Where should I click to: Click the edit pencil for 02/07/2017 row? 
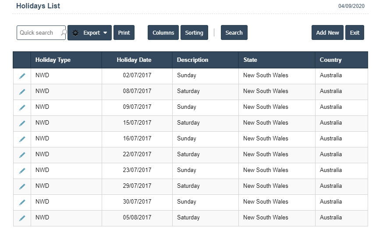click(22, 76)
